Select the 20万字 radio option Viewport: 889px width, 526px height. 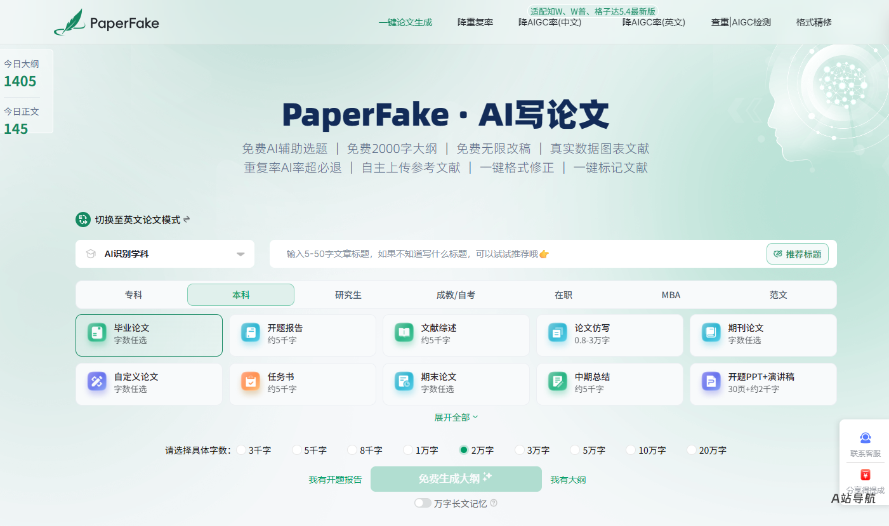coord(692,450)
